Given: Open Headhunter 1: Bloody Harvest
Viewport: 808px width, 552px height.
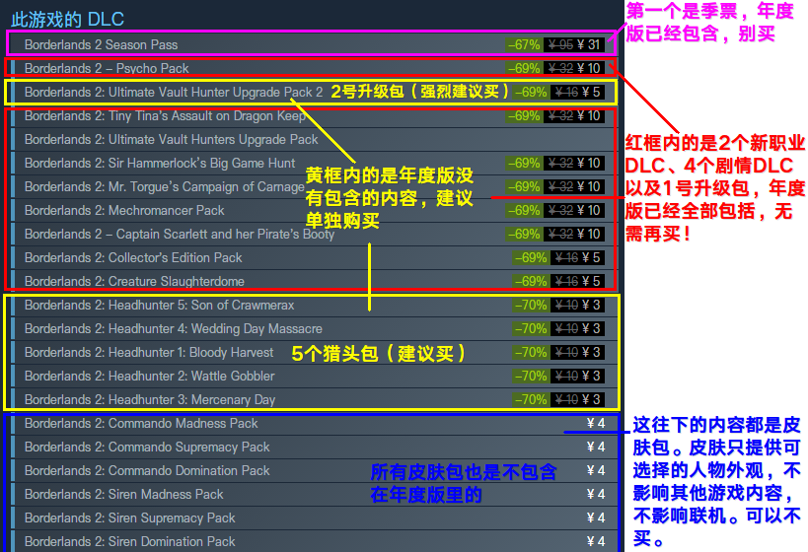Looking at the screenshot, I should tap(315, 353).
